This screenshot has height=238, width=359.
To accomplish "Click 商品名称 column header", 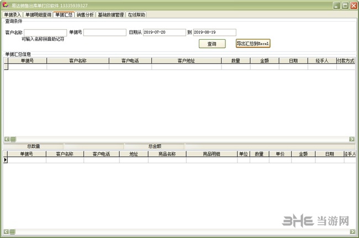I will [x=167, y=154].
